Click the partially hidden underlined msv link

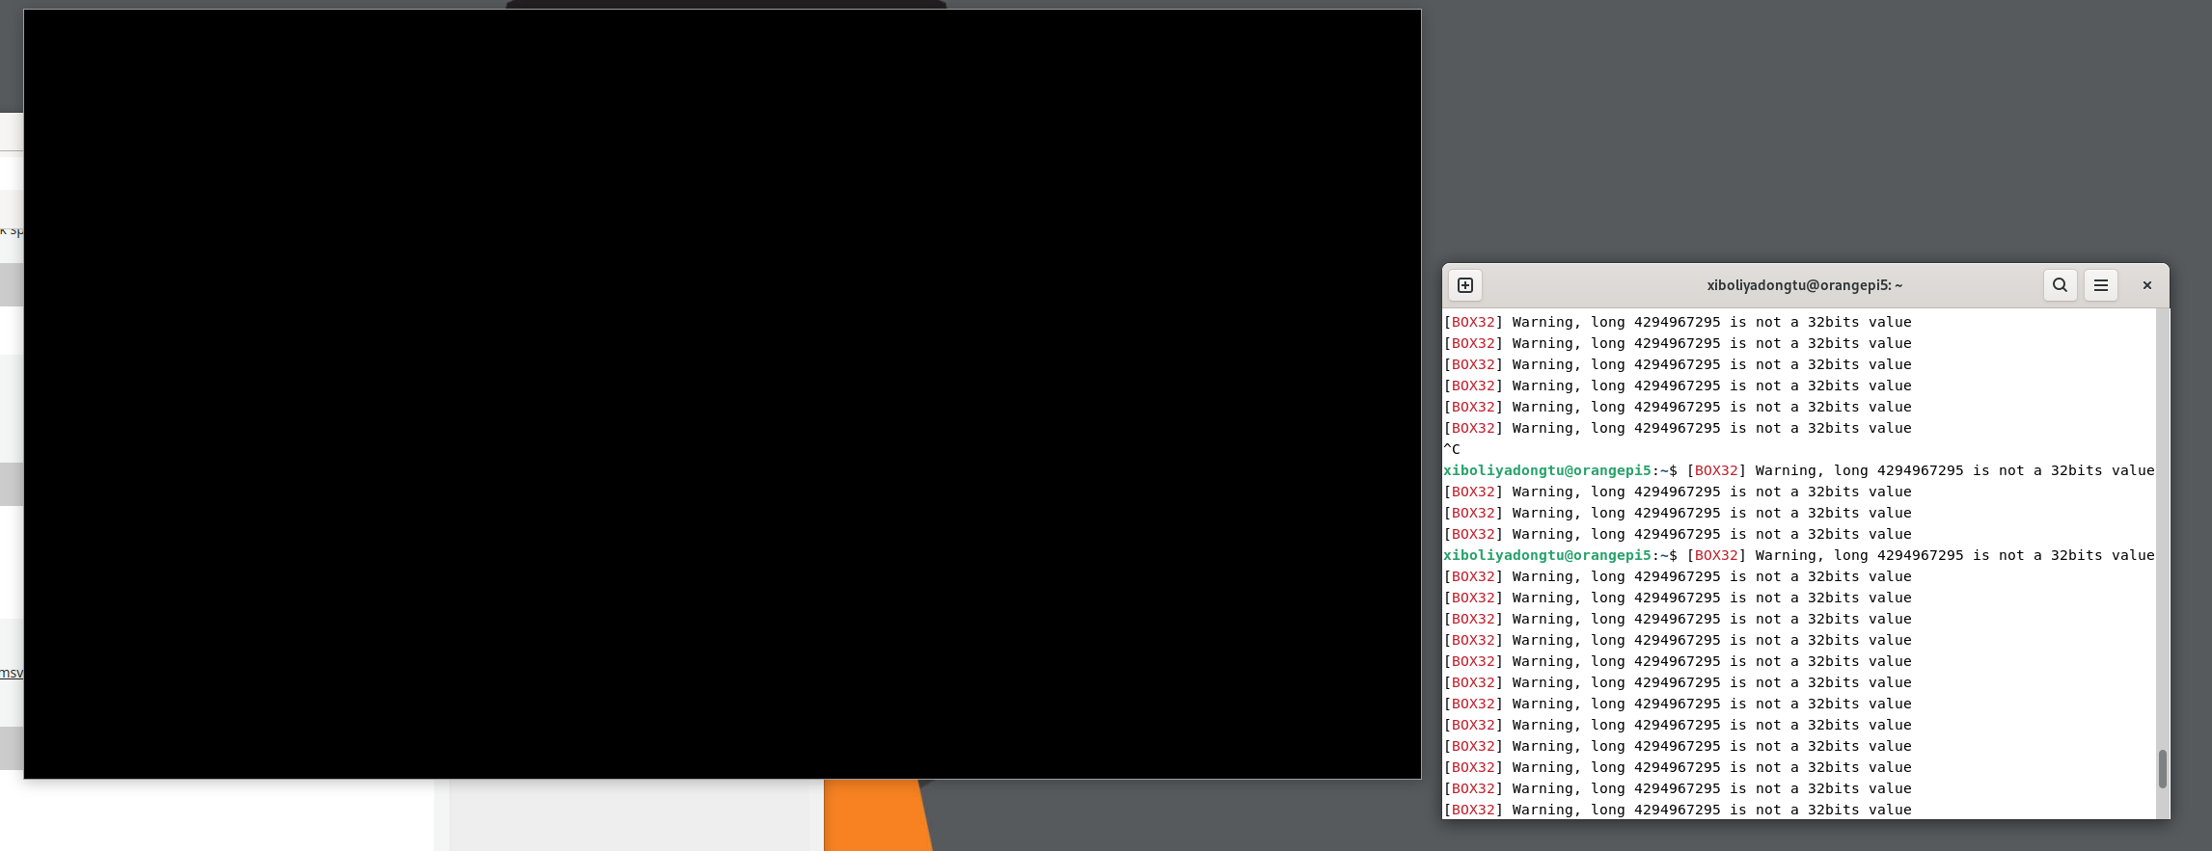click(11, 673)
